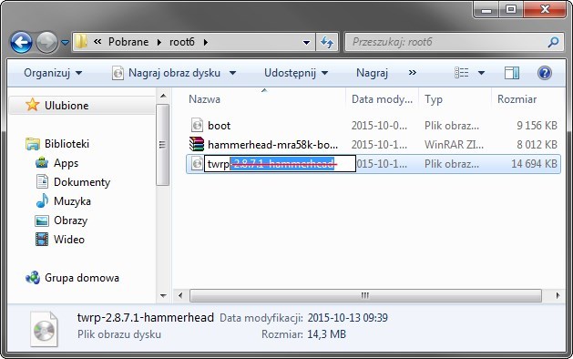Click the Grupa domowa icon
Image resolution: width=573 pixels, height=359 pixels.
33,278
